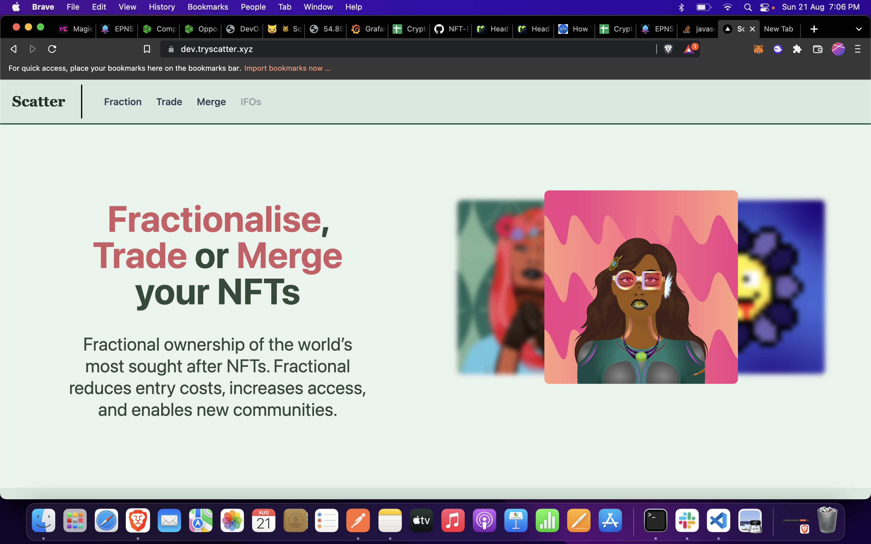
Task: Open the Brave Rewards triangle icon
Action: (689, 49)
